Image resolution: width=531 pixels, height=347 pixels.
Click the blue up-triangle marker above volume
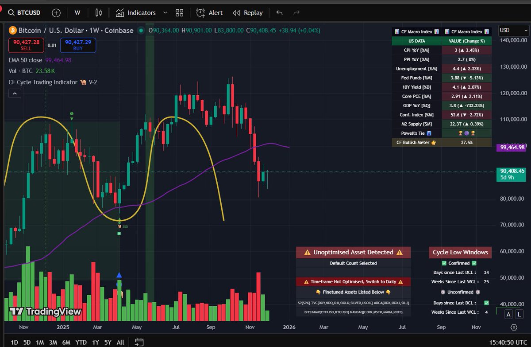tap(119, 275)
